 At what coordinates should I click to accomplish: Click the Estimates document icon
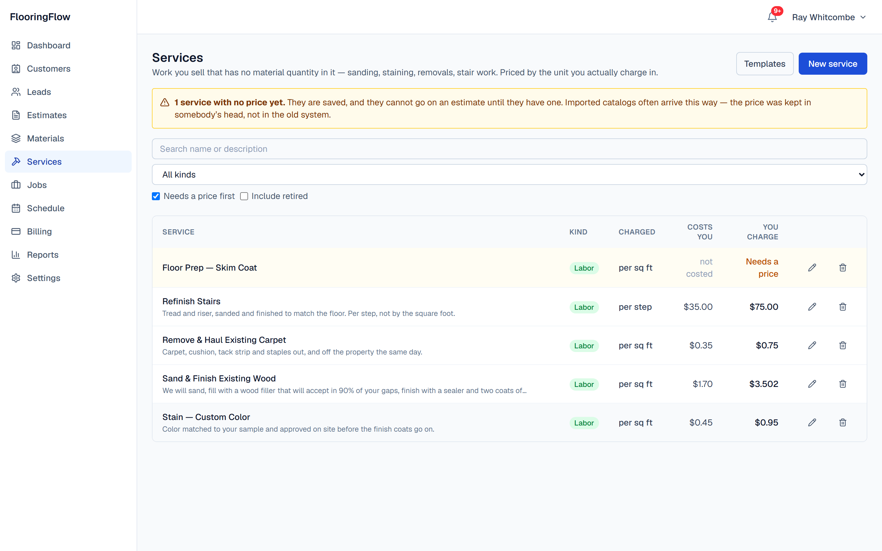[16, 115]
